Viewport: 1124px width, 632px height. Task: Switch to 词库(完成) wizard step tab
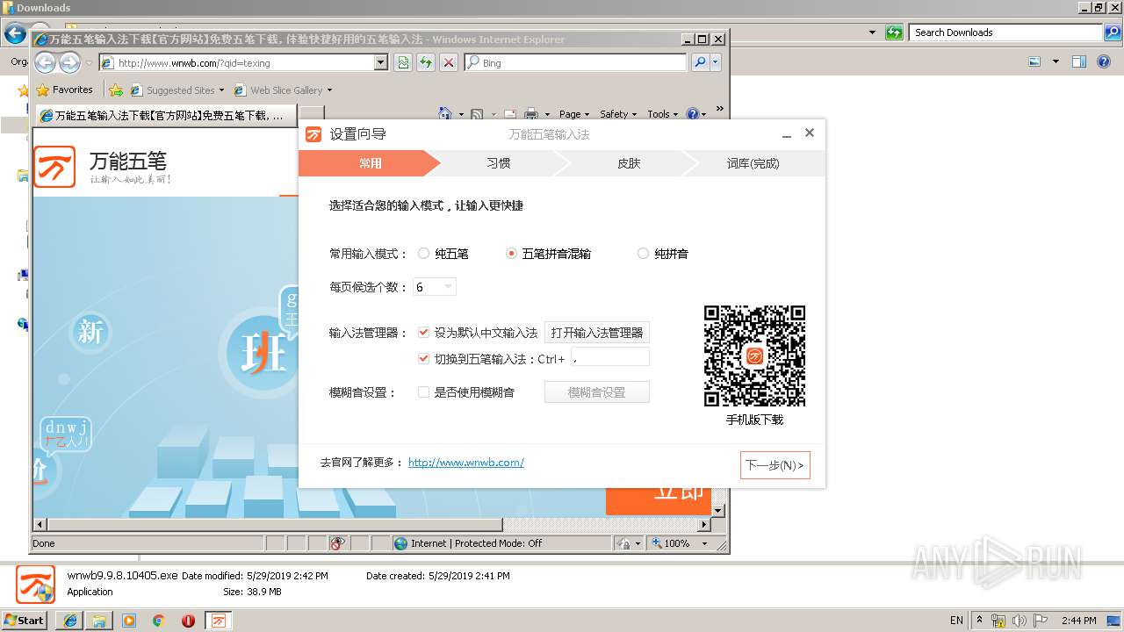(x=753, y=163)
